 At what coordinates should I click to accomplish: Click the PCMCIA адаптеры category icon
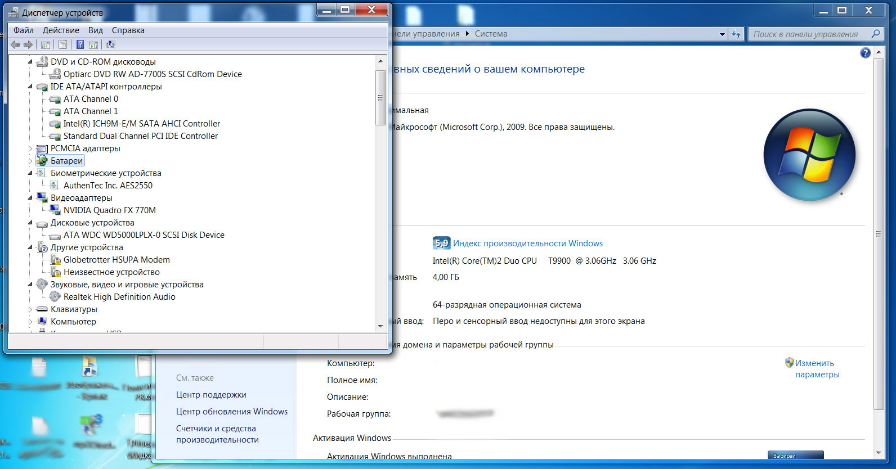coord(42,148)
